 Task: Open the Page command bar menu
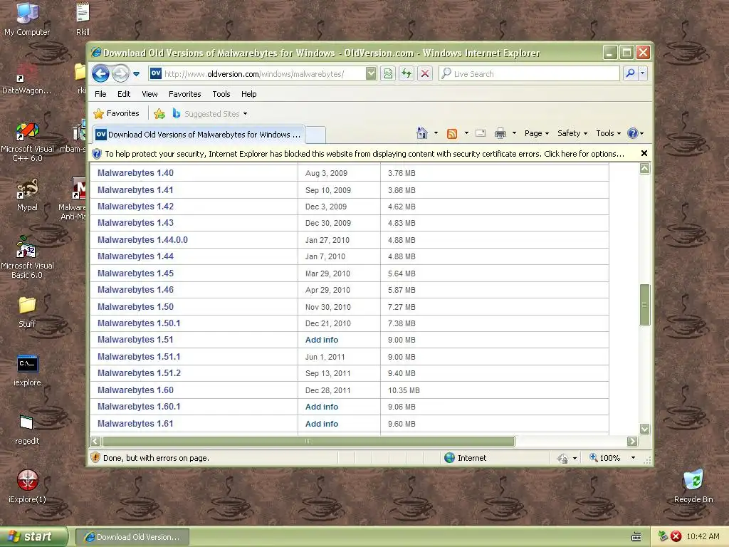537,133
